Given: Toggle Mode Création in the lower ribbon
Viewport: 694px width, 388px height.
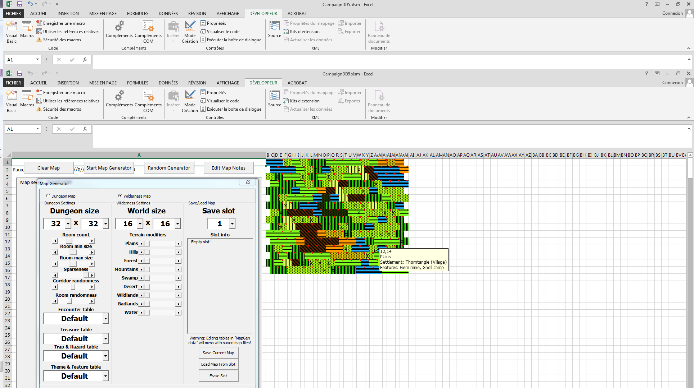Looking at the screenshot, I should [x=190, y=101].
